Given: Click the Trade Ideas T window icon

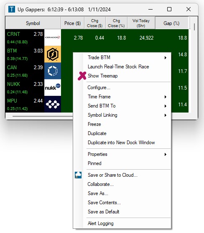Looking at the screenshot, I should tap(12, 9).
